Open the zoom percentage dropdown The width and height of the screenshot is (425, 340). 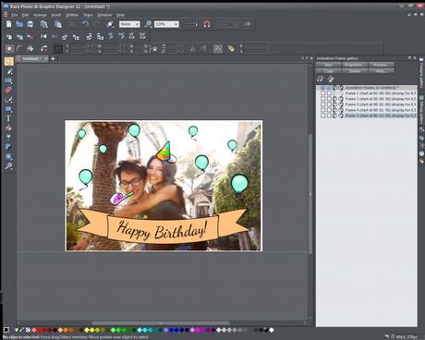[166, 24]
